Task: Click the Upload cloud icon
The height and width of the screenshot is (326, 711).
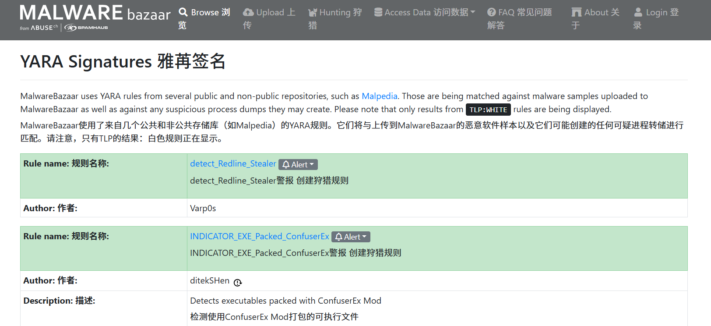Action: 248,12
